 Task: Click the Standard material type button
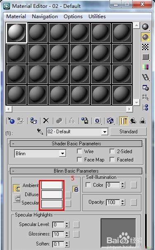[129, 132]
